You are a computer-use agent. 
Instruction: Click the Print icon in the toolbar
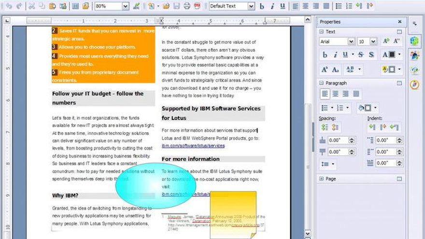(187, 6)
